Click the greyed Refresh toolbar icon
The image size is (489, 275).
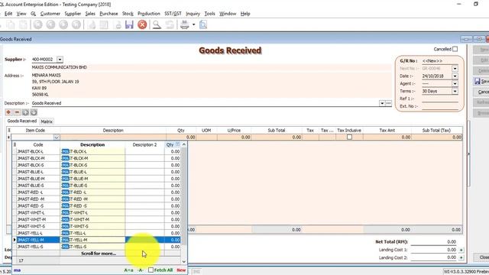click(x=170, y=24)
